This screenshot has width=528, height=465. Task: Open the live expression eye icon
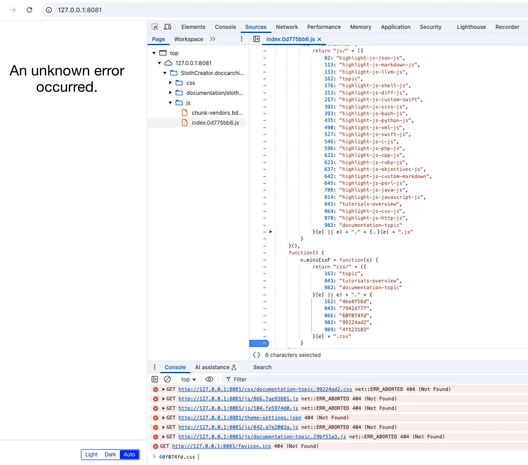coord(209,380)
